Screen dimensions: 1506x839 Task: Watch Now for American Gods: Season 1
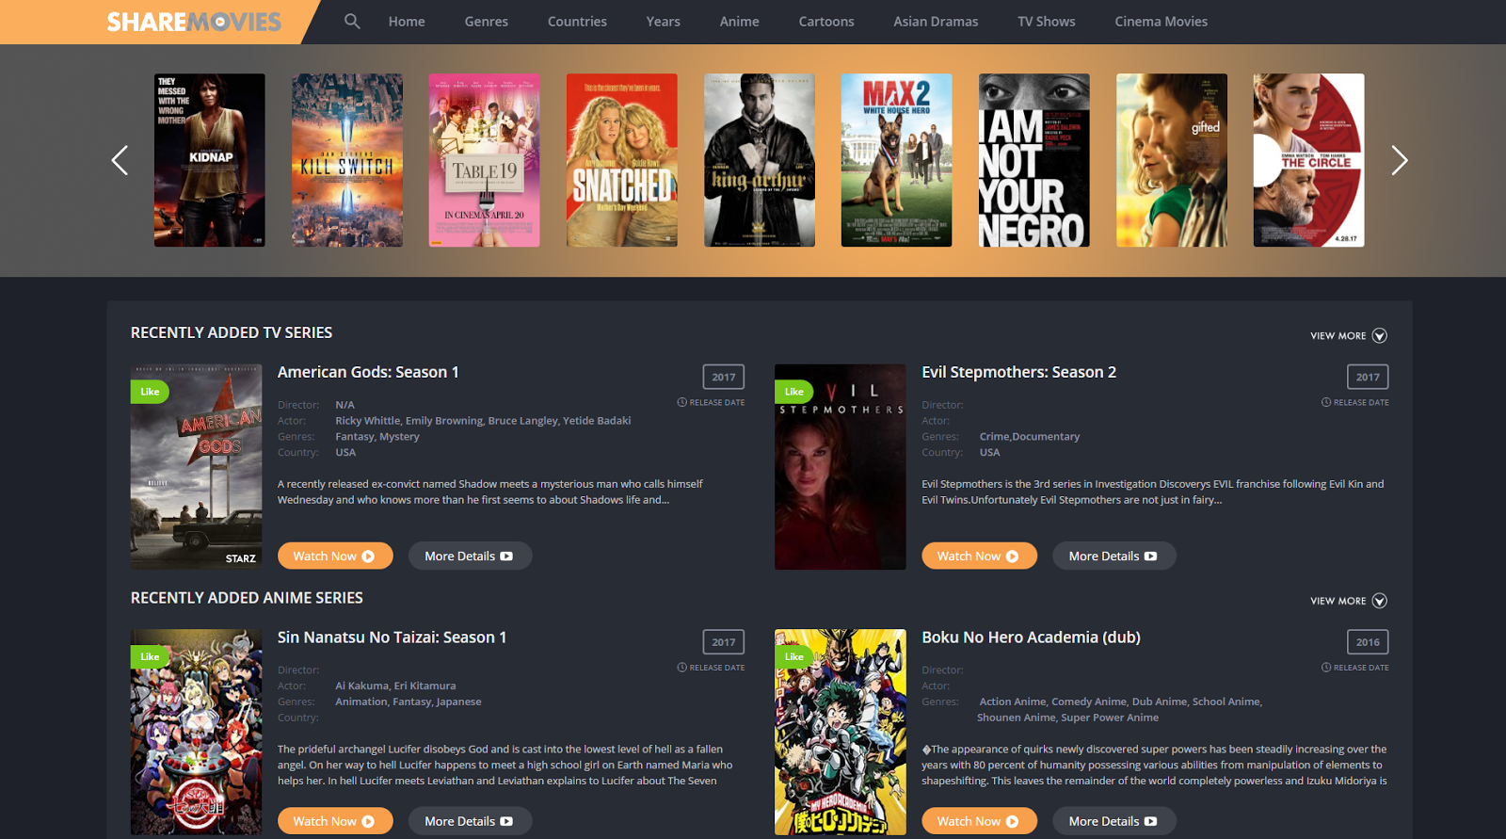point(335,556)
